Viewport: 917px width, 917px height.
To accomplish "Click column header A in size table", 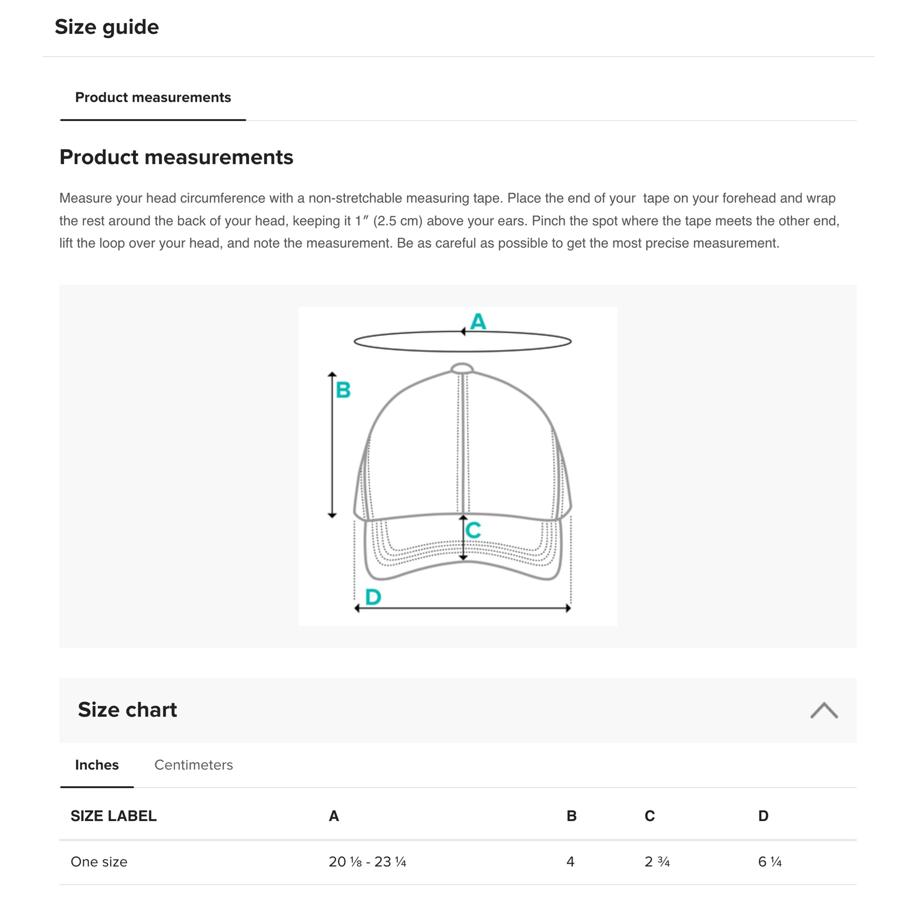I will 334,816.
